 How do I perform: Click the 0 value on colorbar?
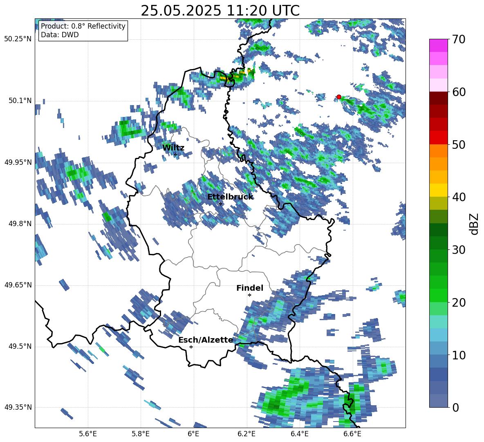pos(455,407)
